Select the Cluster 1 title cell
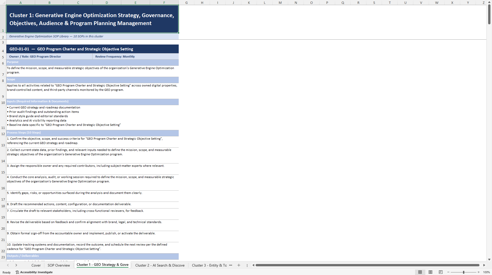The width and height of the screenshot is (492, 275). coord(92,19)
